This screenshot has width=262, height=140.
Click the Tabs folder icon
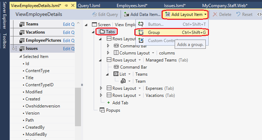102,31
